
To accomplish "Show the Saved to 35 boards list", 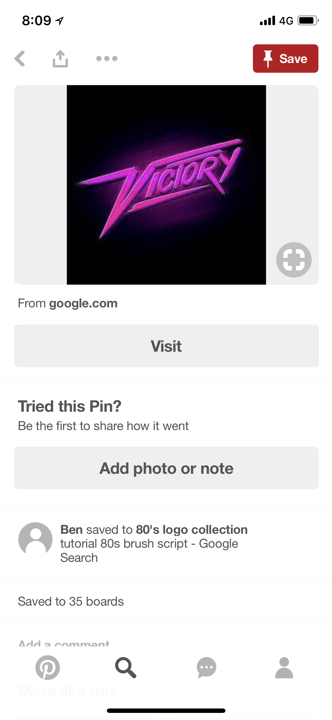I will 71,601.
